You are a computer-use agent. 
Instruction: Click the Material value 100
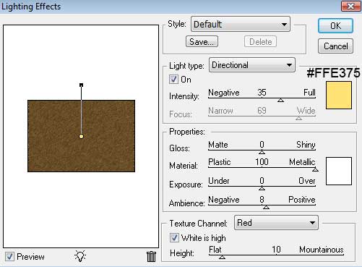[262, 162]
